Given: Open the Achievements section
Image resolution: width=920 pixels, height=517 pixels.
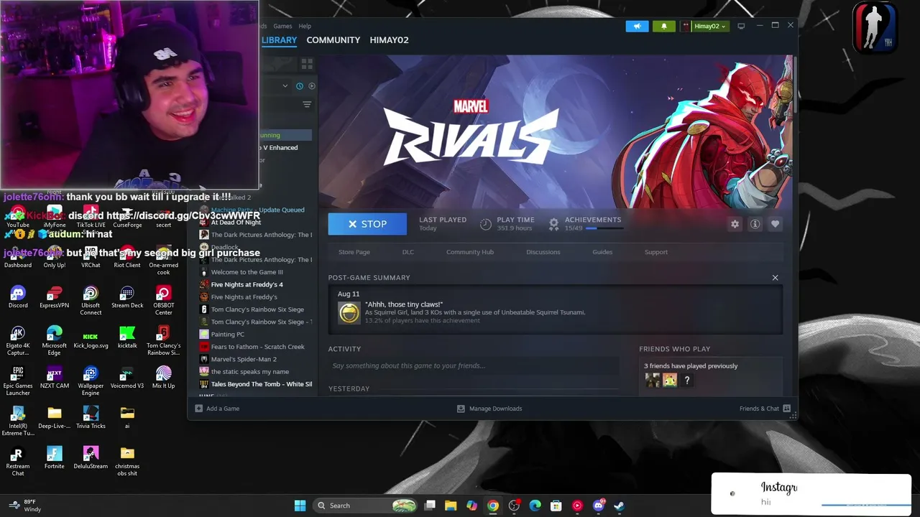Looking at the screenshot, I should coord(593,220).
